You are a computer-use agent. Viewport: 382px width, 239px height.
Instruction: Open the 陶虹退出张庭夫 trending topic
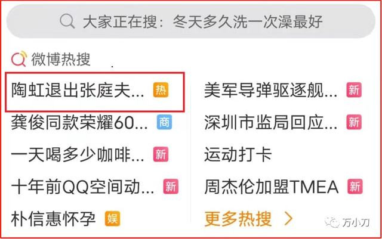click(x=78, y=90)
